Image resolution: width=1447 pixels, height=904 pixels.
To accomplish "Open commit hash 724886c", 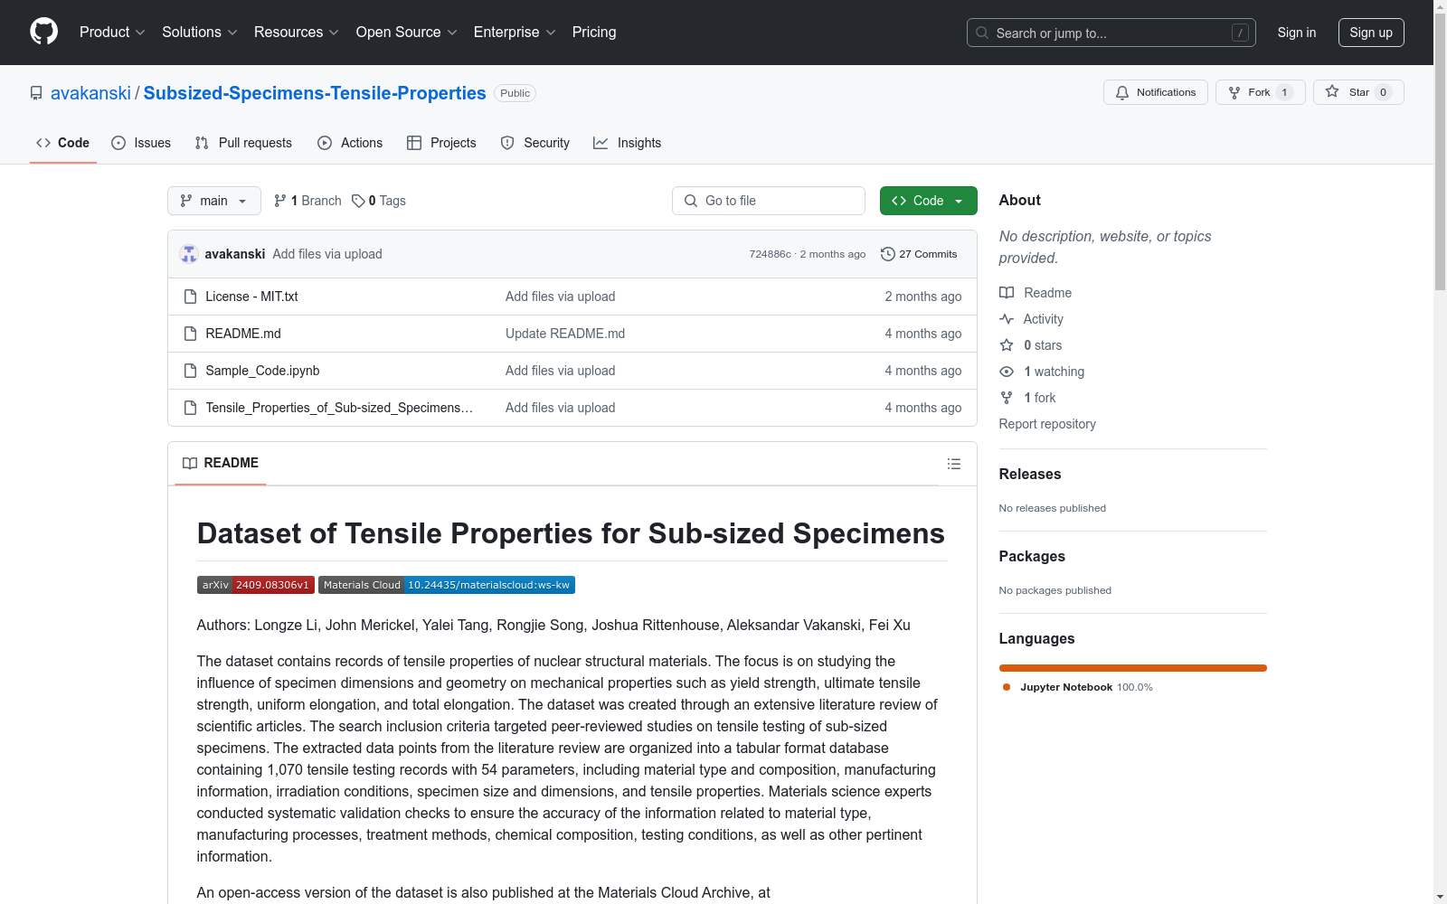I will [x=770, y=254].
